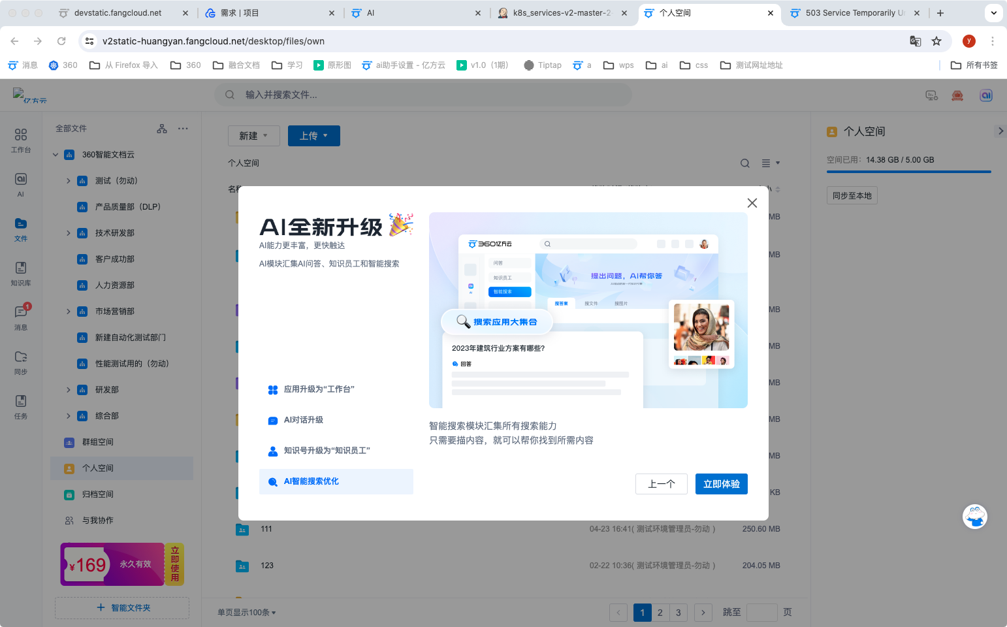Open the 上传 dropdown
This screenshot has height=627, width=1007.
pyautogui.click(x=314, y=136)
